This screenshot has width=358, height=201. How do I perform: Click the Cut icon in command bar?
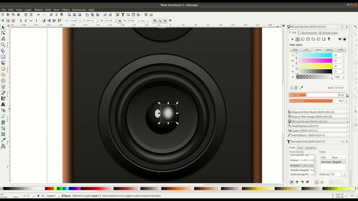pyautogui.click(x=56, y=15)
